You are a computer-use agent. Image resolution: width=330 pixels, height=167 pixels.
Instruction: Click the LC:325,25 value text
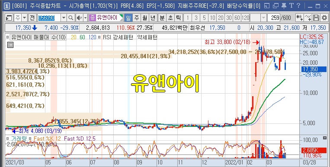pyautogui.click(x=312, y=37)
